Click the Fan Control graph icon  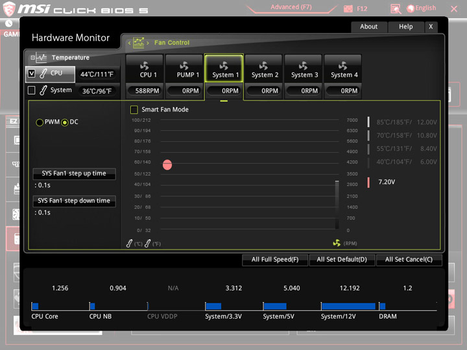(139, 43)
